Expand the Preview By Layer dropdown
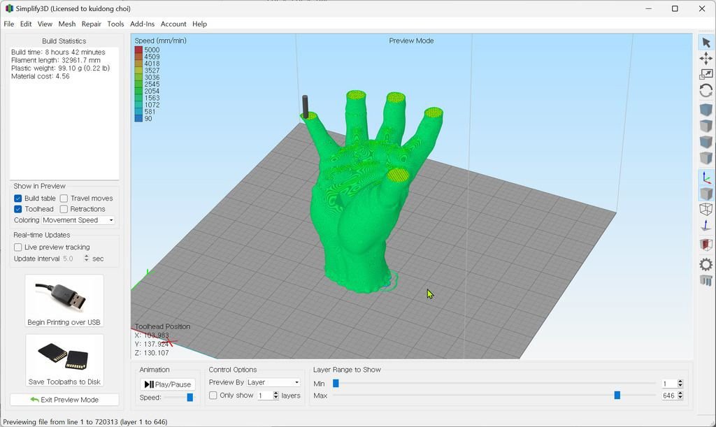 [273, 382]
